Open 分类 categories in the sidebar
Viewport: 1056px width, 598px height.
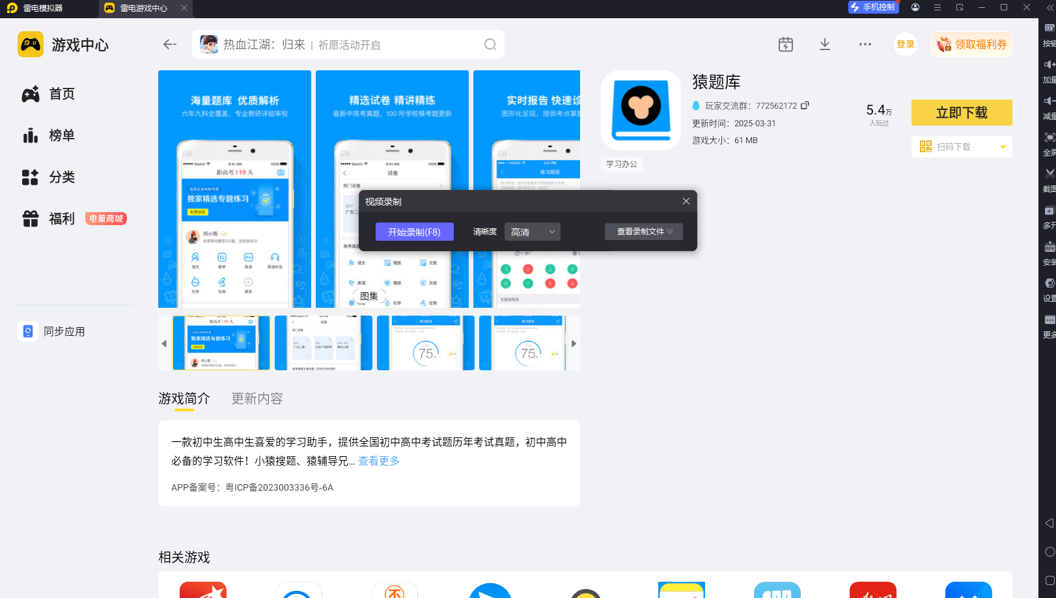pyautogui.click(x=49, y=177)
